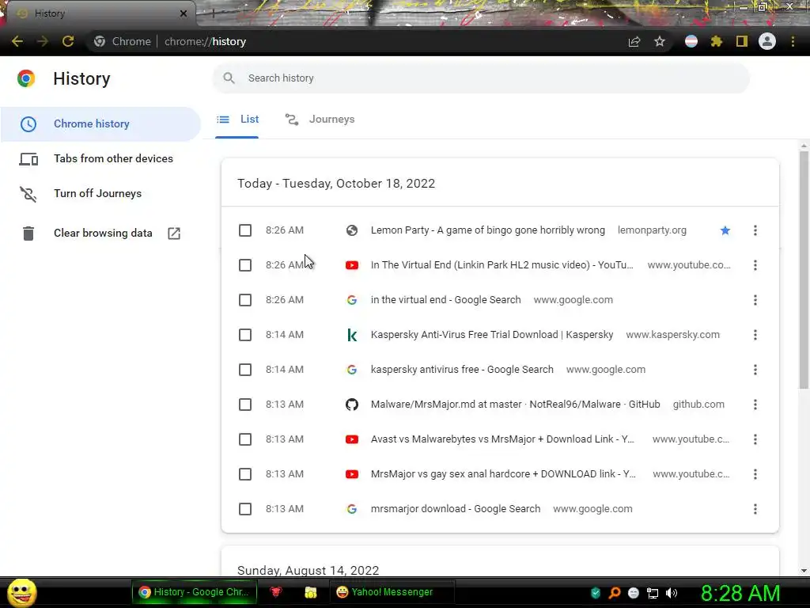Select Chrome history in sidebar
810x608 pixels.
(x=100, y=124)
